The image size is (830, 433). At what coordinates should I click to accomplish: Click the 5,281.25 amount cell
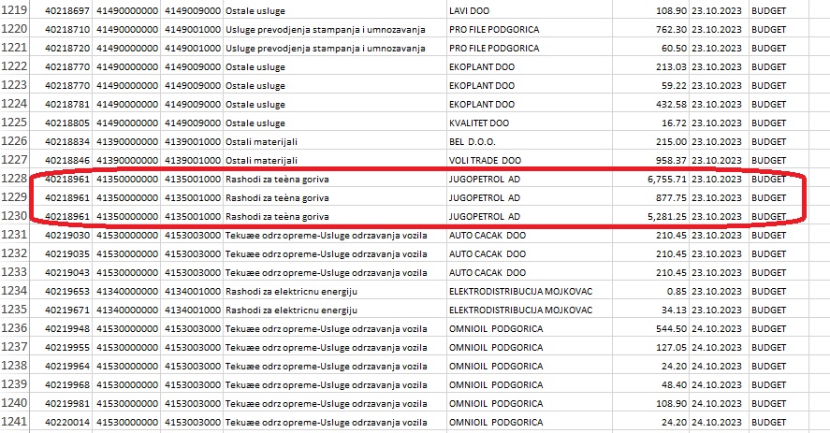650,217
